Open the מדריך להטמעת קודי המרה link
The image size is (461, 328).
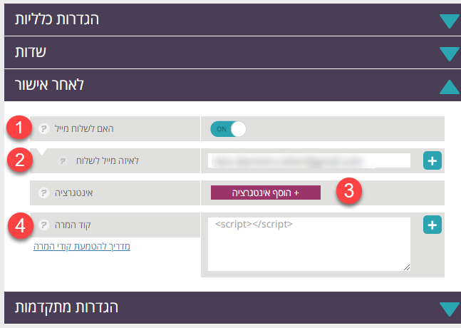pyautogui.click(x=82, y=246)
